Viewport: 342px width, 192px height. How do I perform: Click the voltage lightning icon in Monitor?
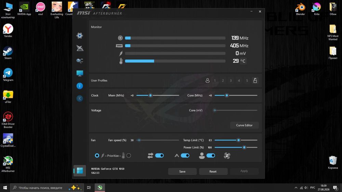coord(121,53)
